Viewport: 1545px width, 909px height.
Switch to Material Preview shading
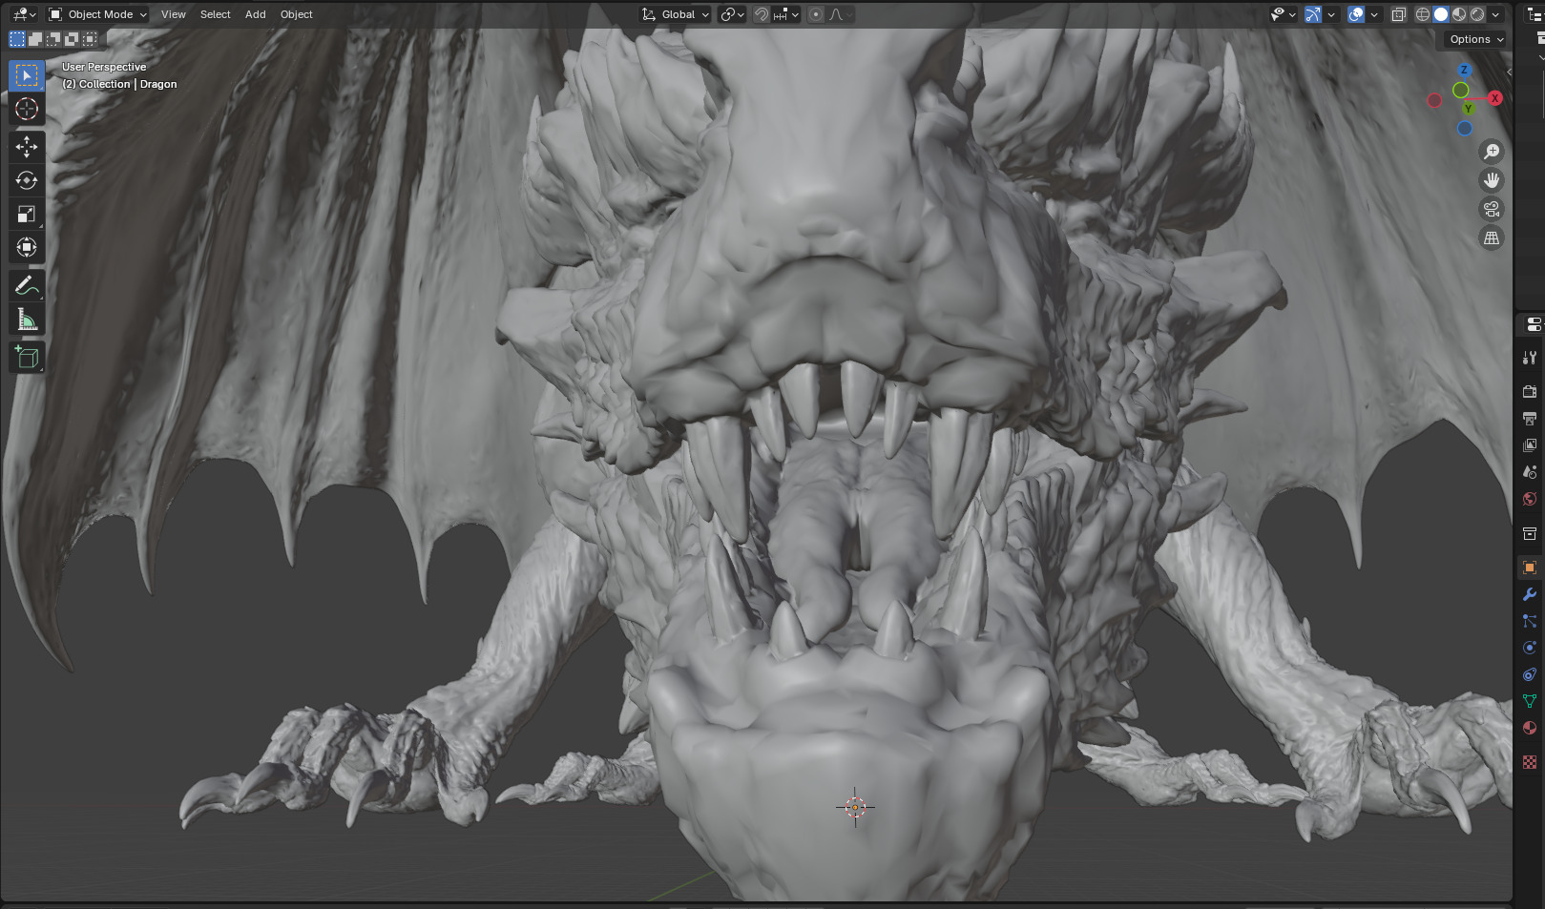click(x=1459, y=14)
